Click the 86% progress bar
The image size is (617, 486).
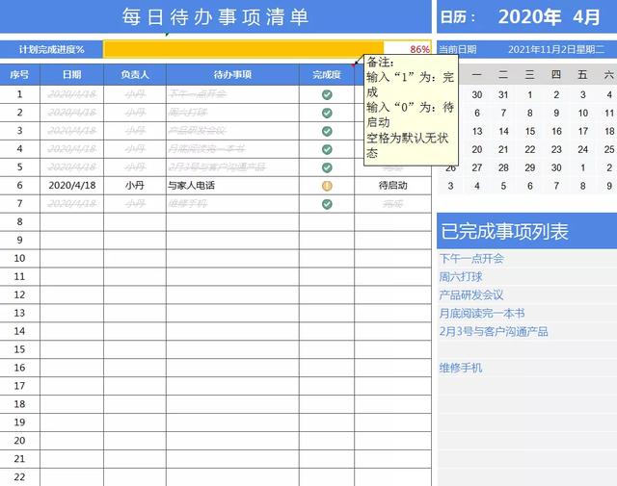pos(267,49)
